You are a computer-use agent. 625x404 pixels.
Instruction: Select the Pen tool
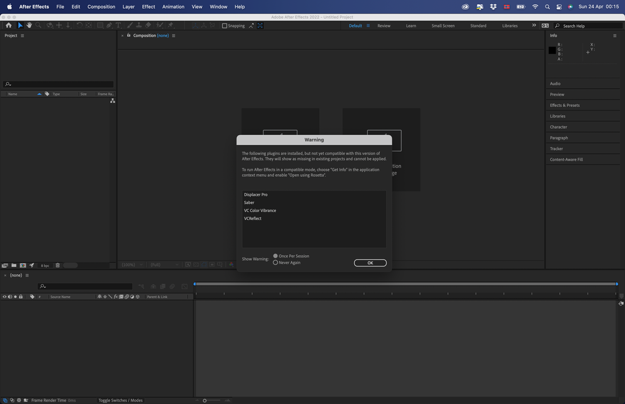tap(109, 25)
